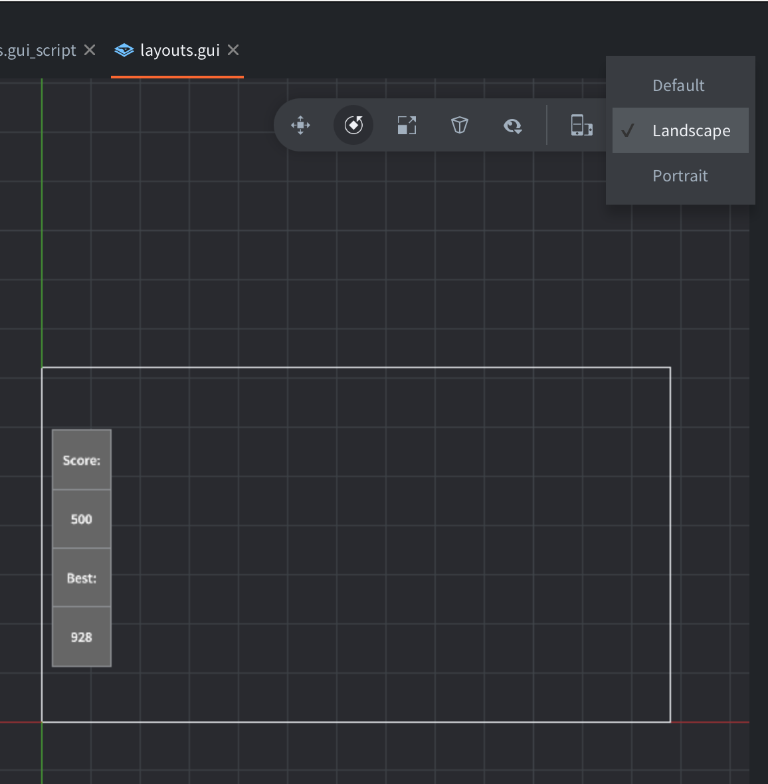Click the 928 best score text node
This screenshot has width=768, height=784.
[81, 637]
